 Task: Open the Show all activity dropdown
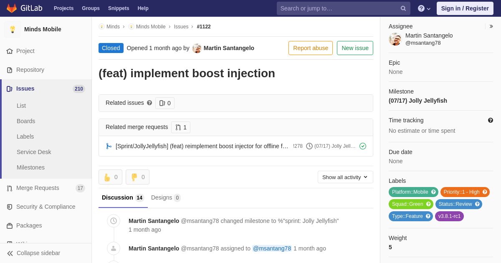pyautogui.click(x=345, y=177)
